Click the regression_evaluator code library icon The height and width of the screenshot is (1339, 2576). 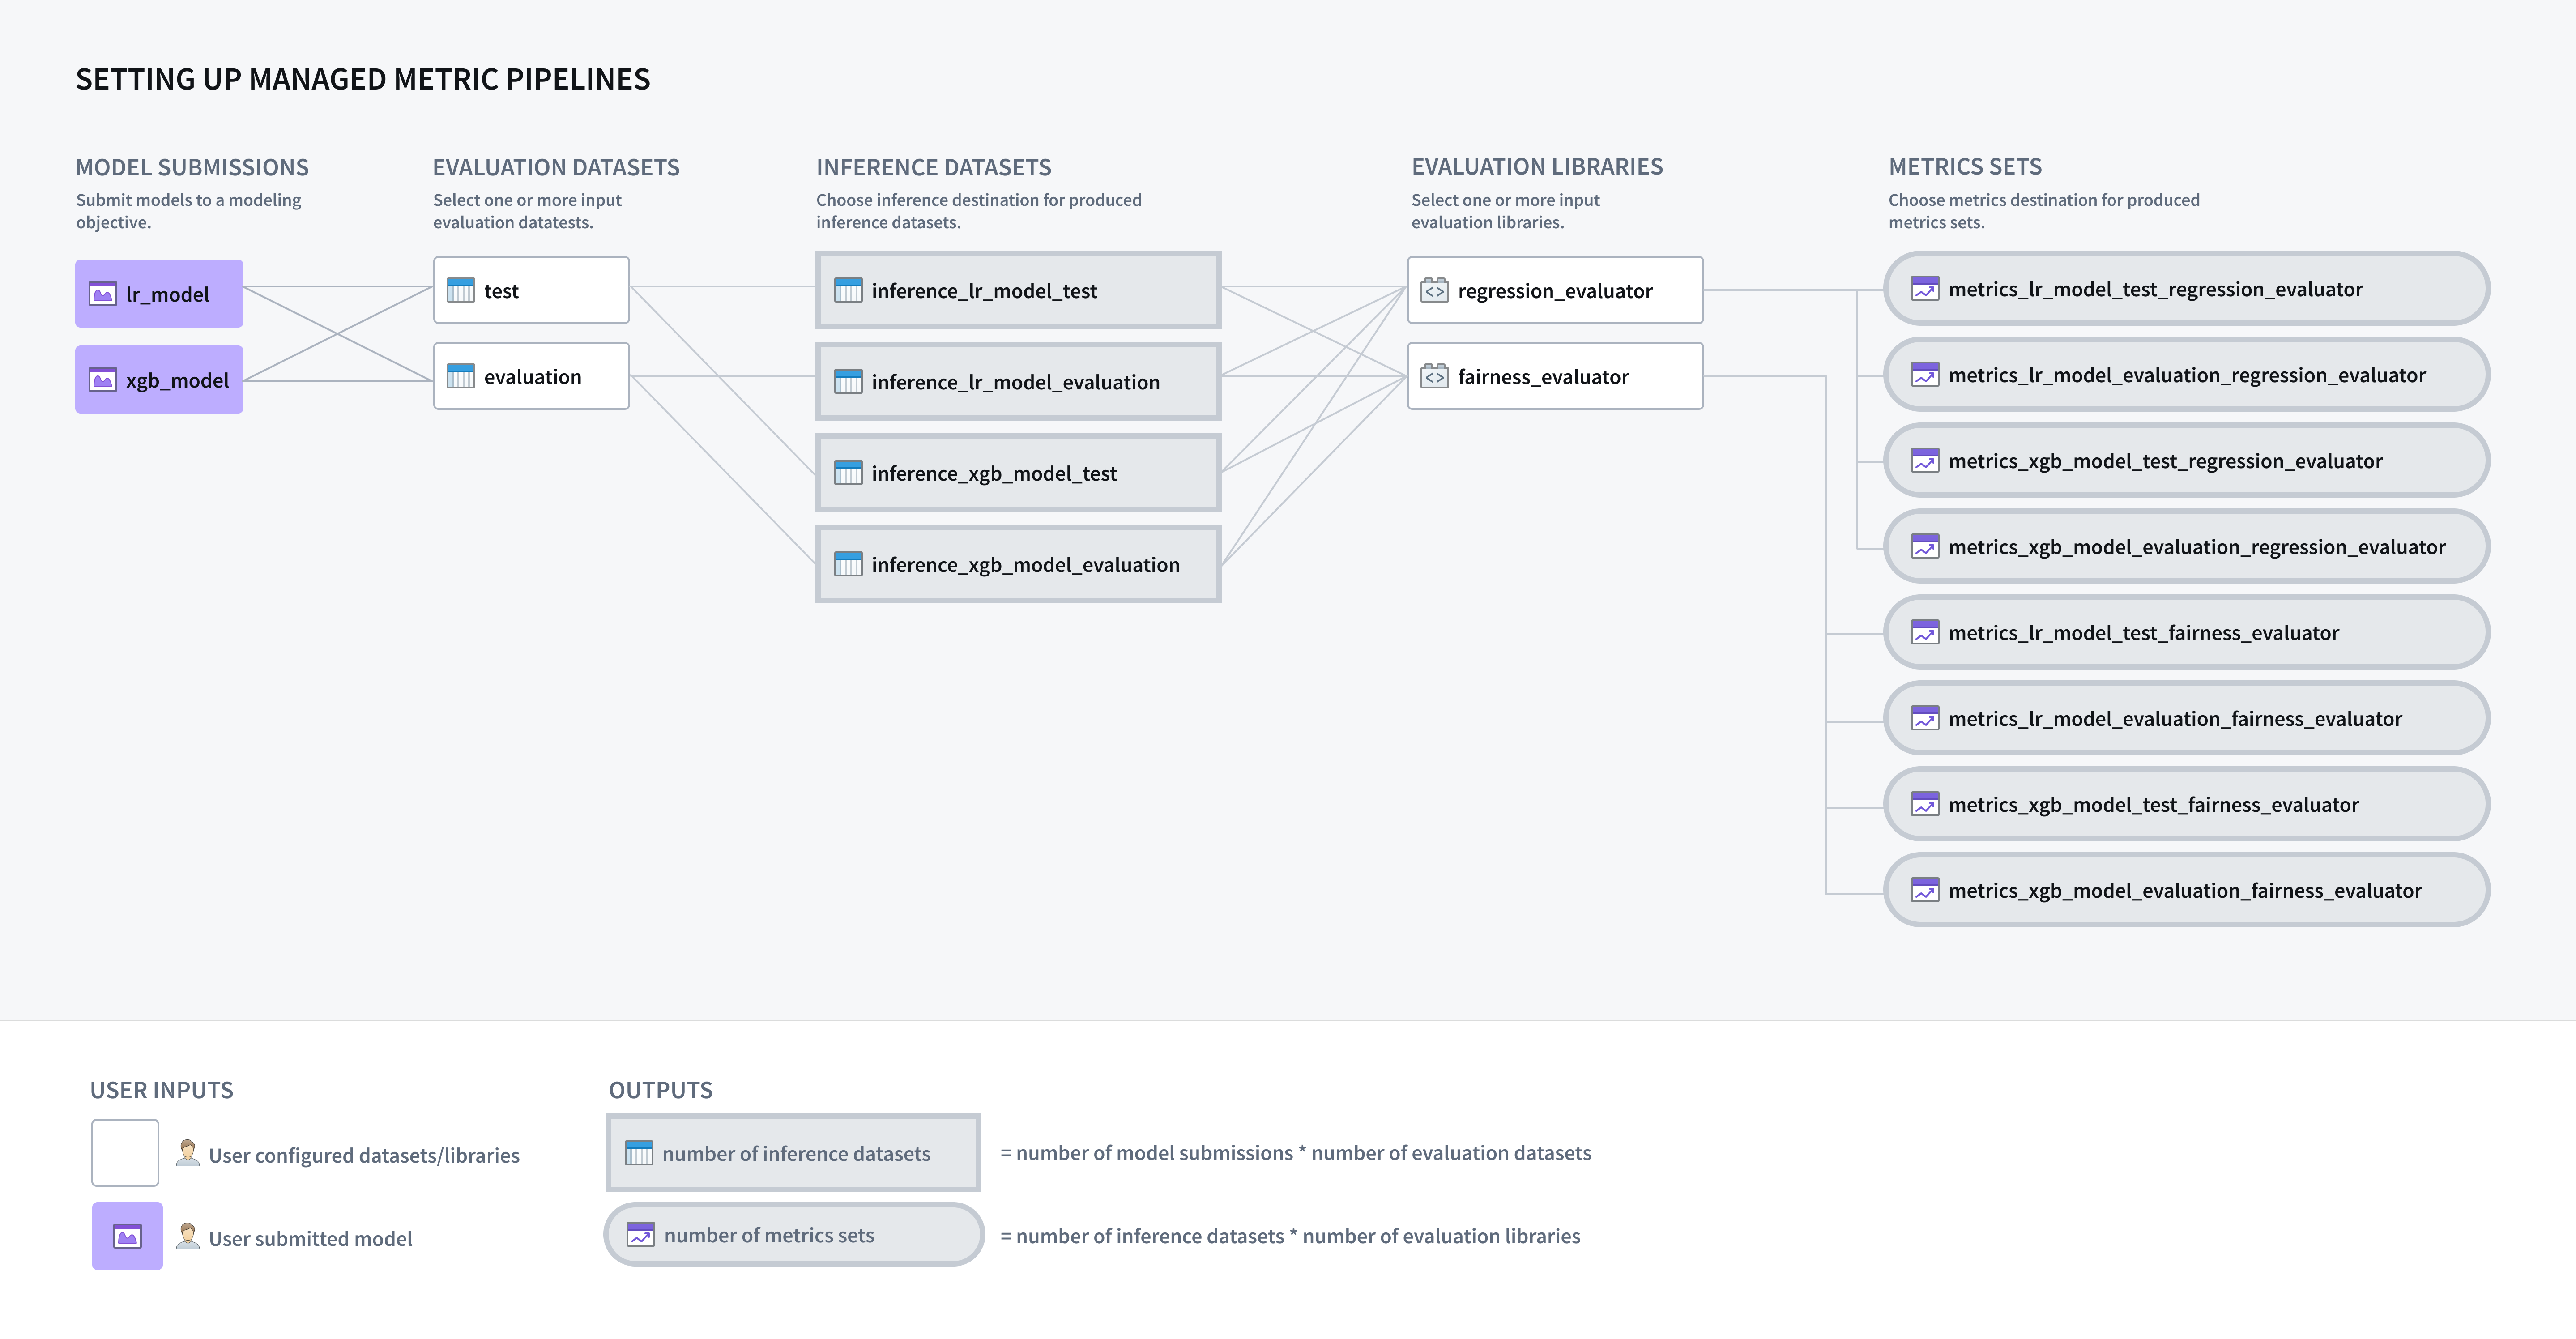click(1435, 290)
